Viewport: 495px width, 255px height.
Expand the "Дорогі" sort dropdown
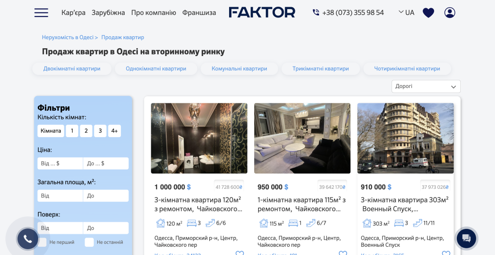[426, 86]
